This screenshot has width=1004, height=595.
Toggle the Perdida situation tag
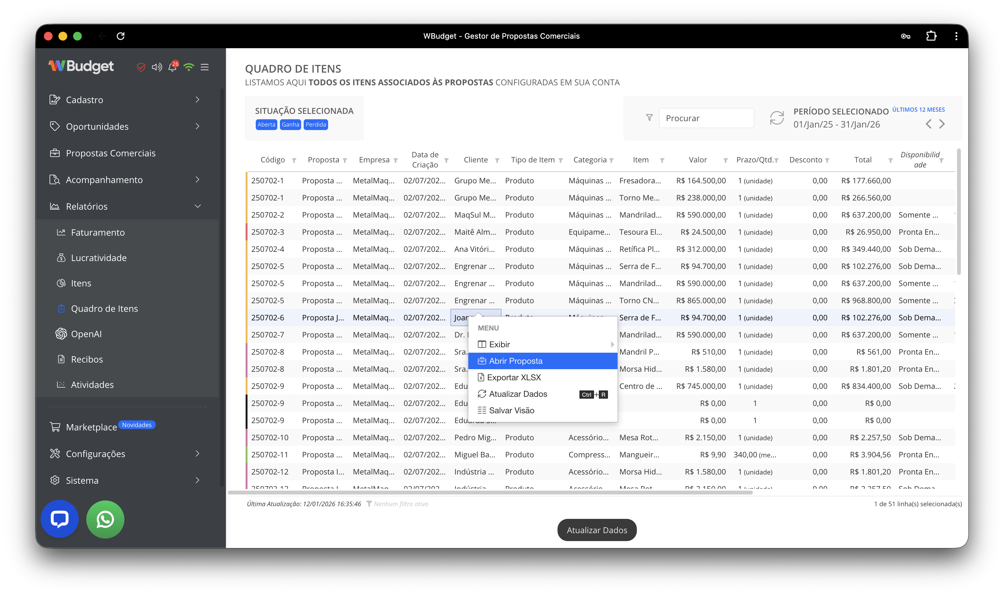316,125
